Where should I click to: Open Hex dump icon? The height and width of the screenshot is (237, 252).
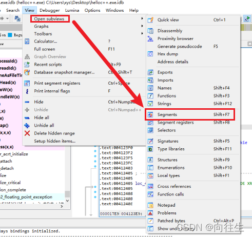click(x=150, y=54)
